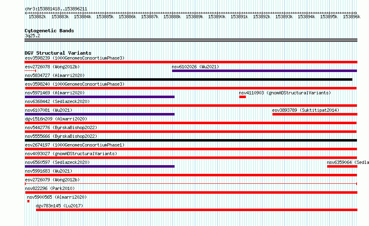The width and height of the screenshot is (369, 226).
Task: Select the purple bar of nsv6102026
Action: (x=265, y=71)
